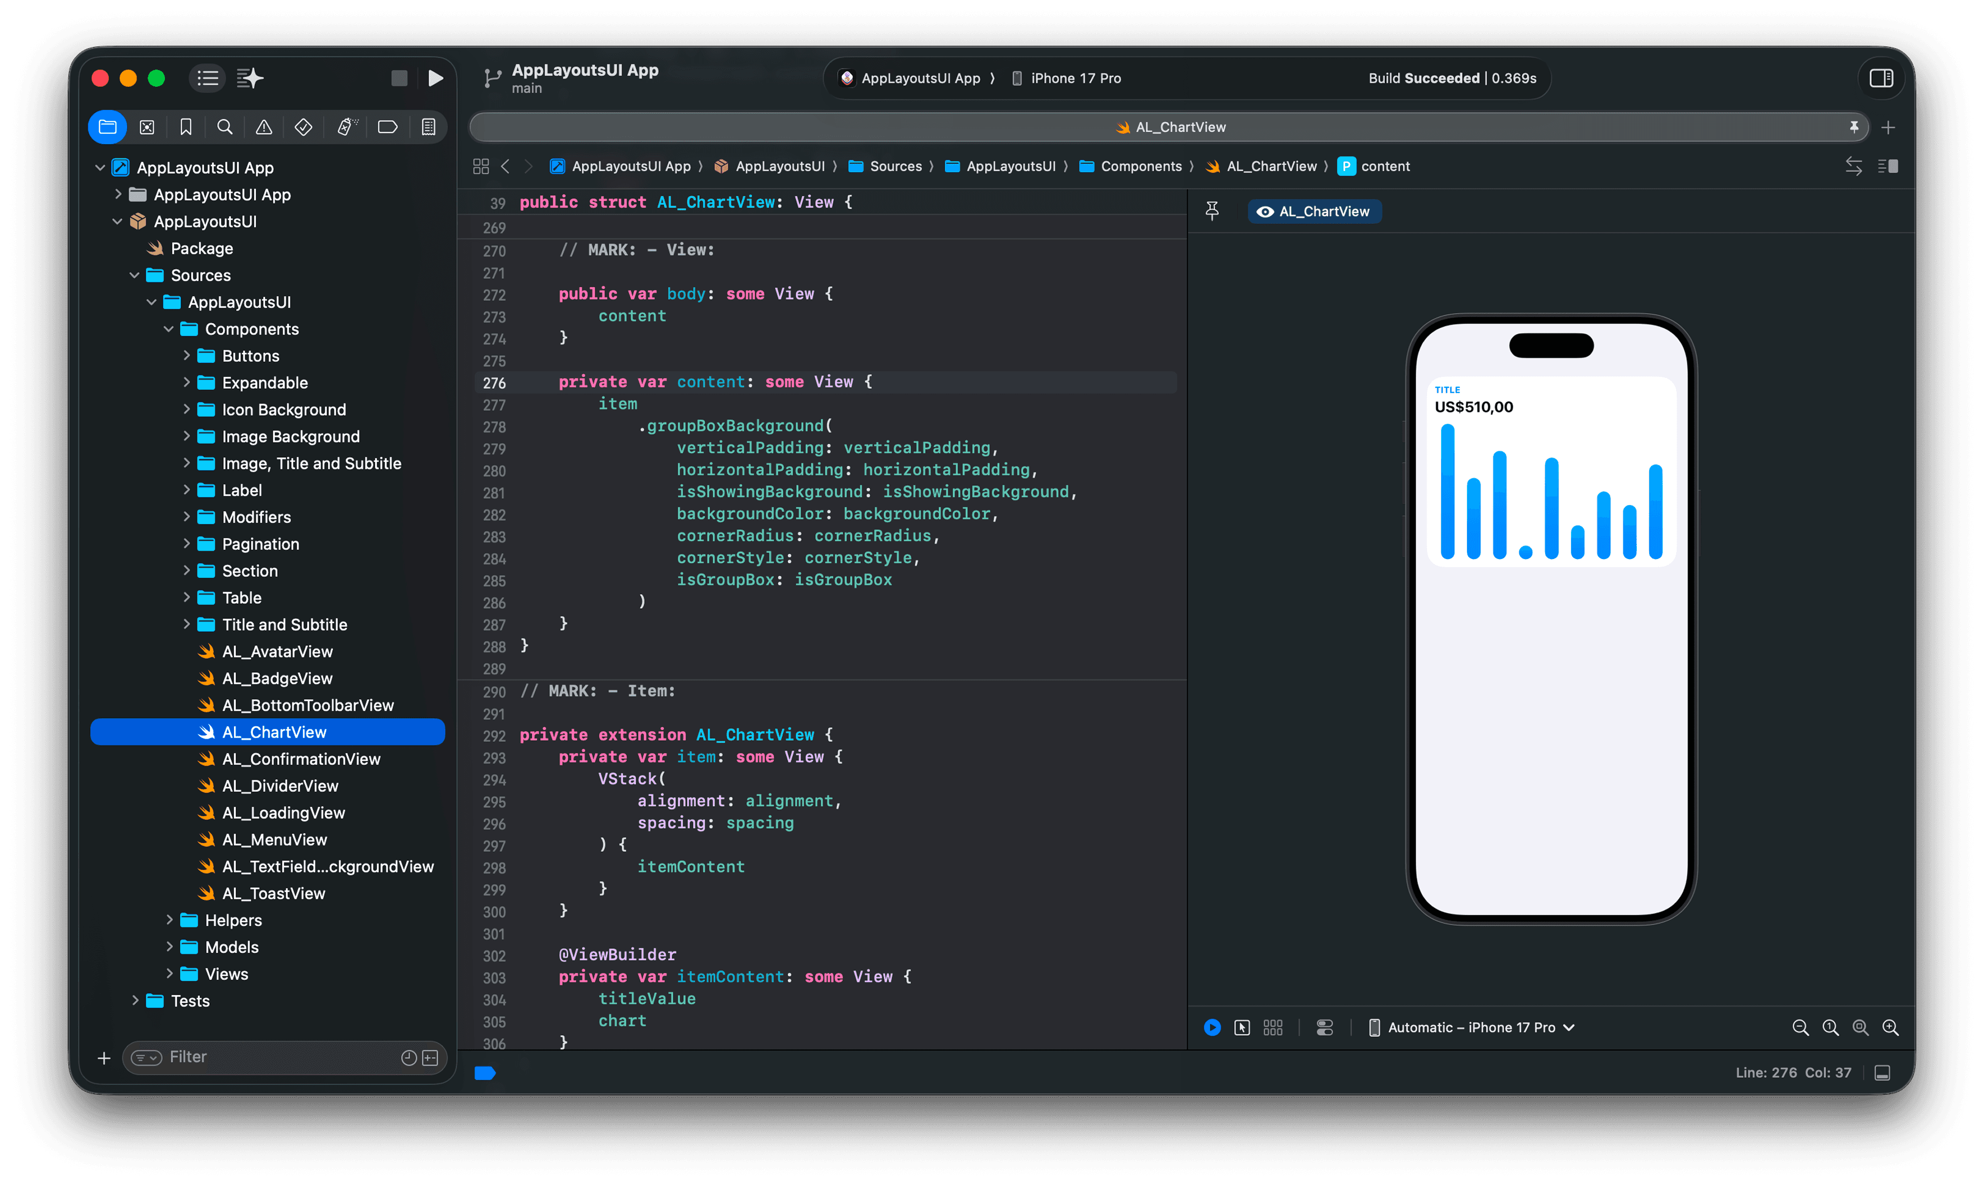Click the Run play button in toolbar
Viewport: 1984px width, 1185px height.
click(435, 78)
